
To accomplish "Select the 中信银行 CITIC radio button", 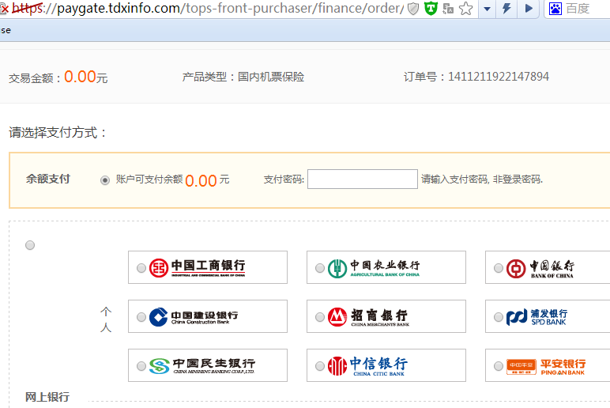I will pyautogui.click(x=320, y=366).
